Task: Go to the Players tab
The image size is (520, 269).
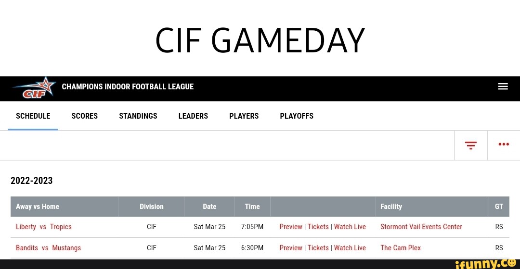Action: pos(244,116)
